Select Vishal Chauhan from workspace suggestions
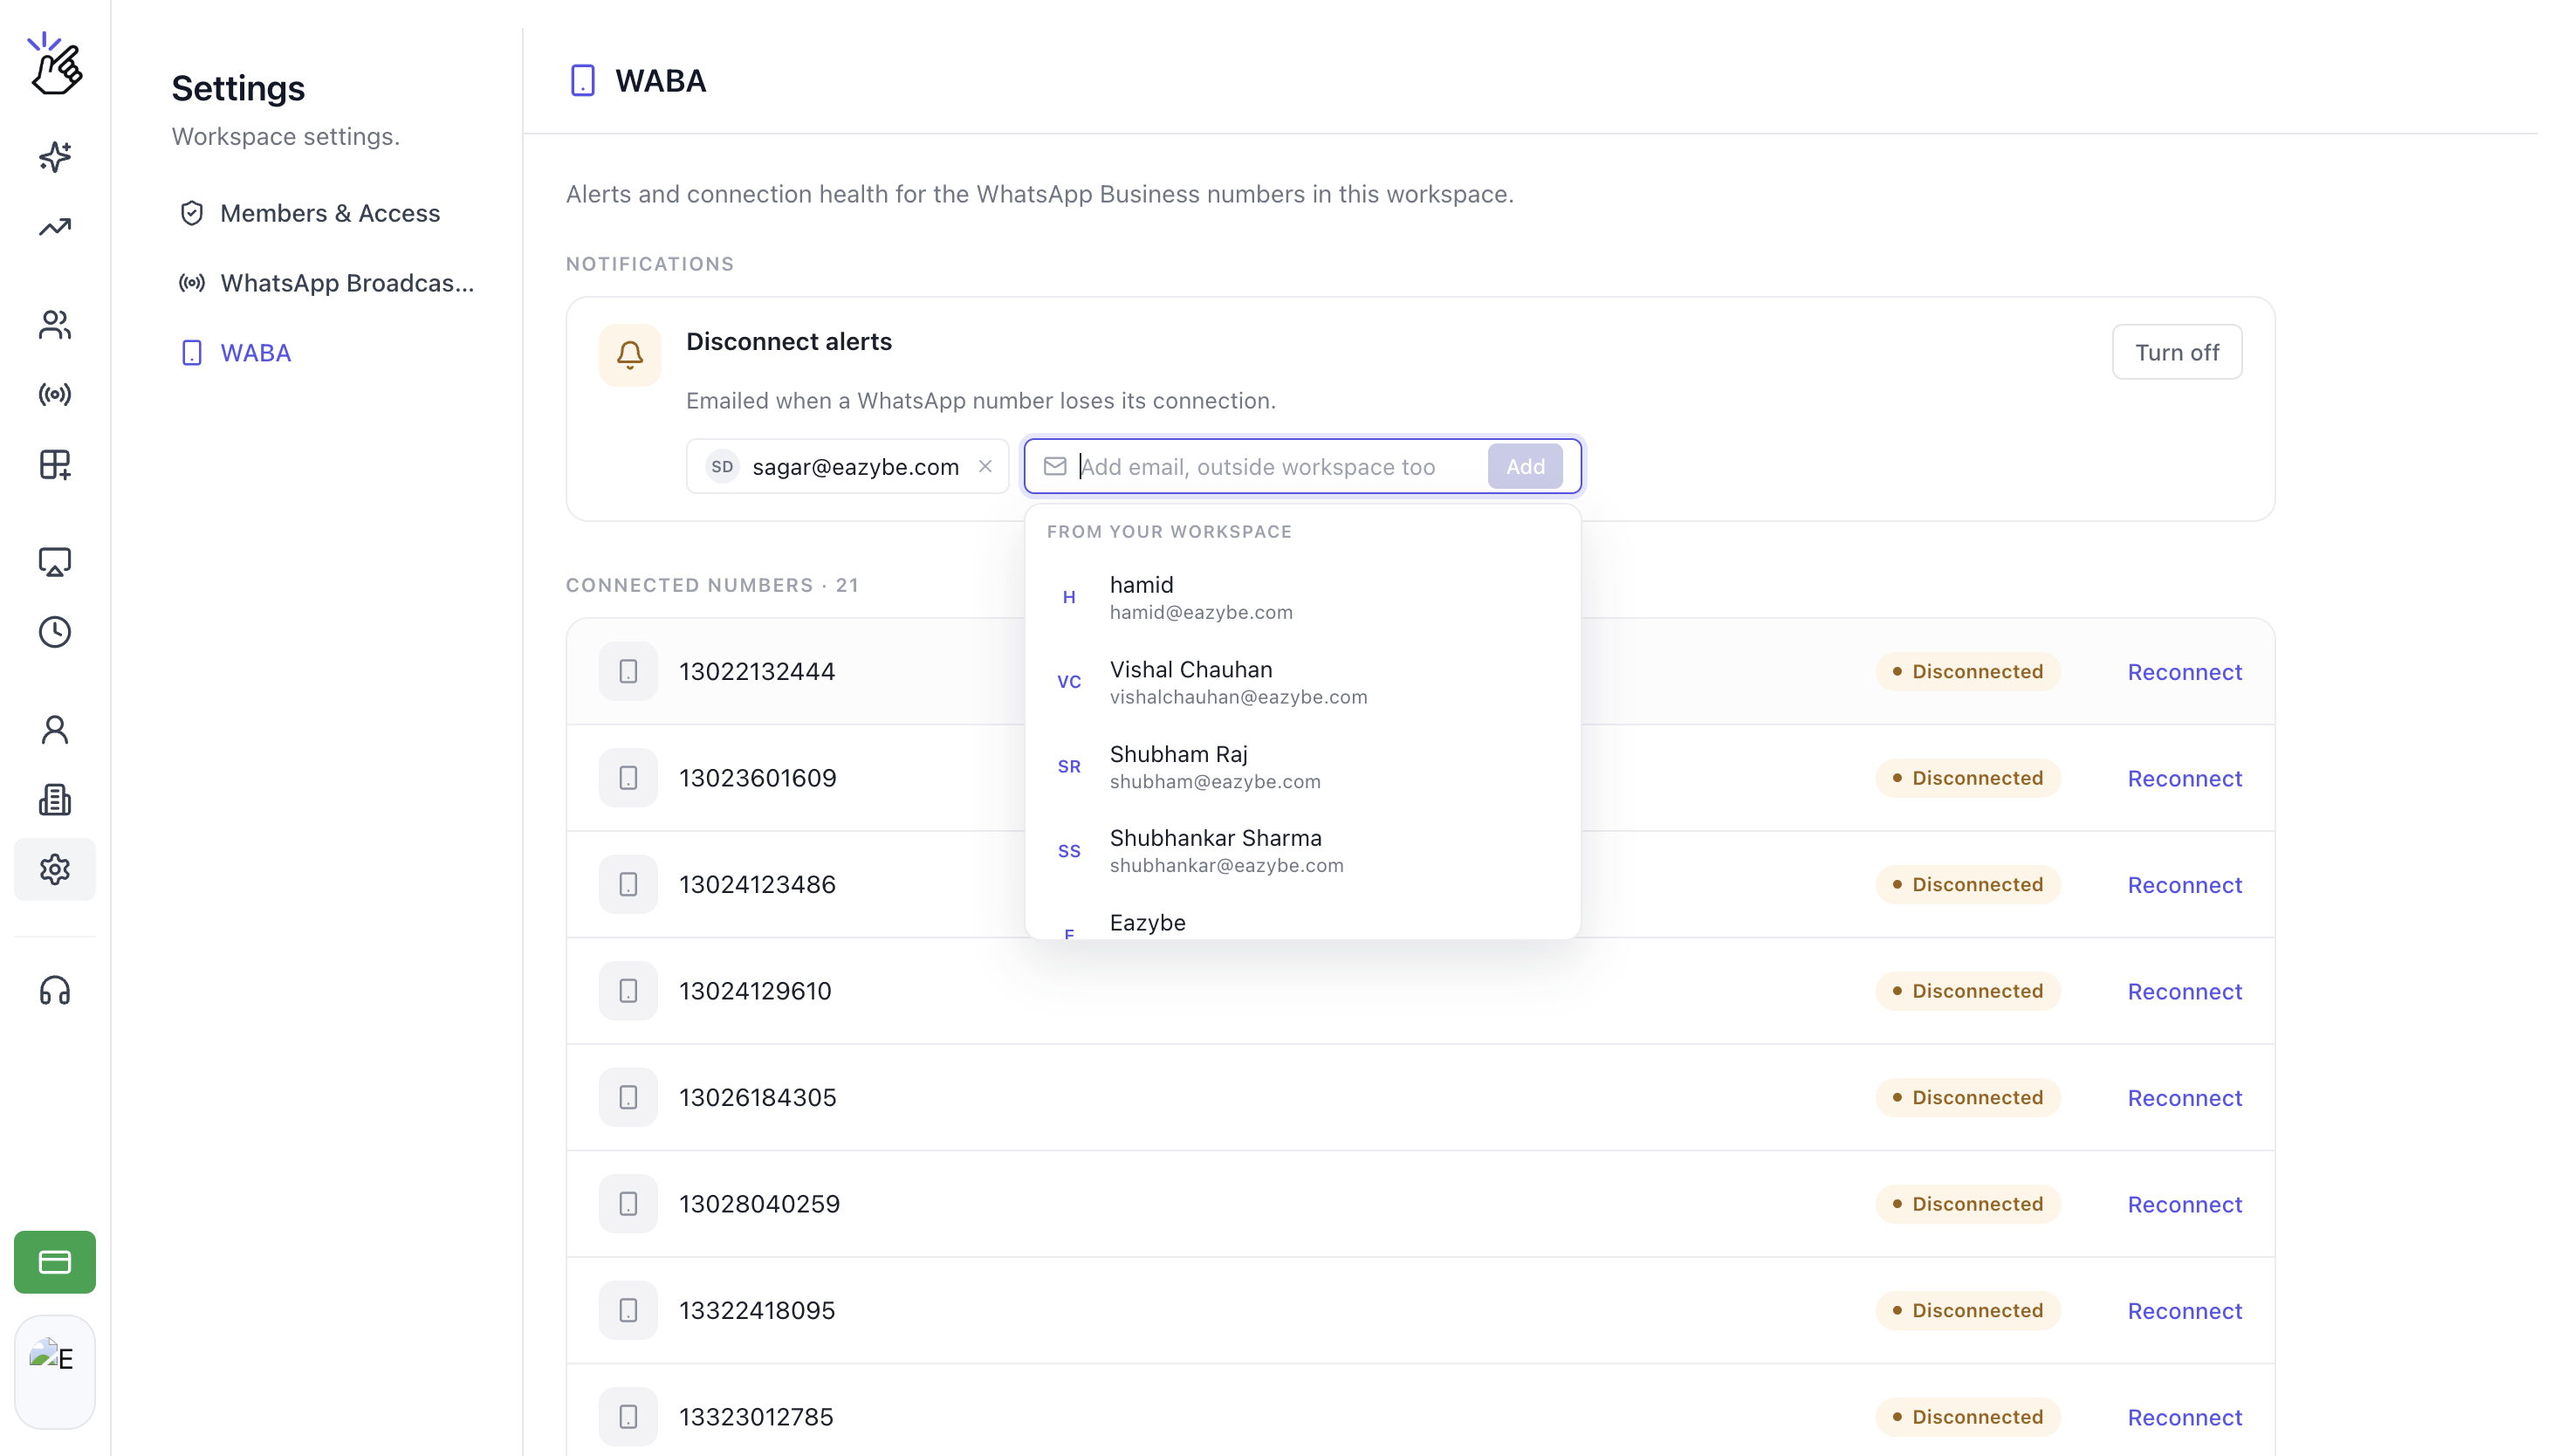Viewport: 2566px width, 1456px height. coord(1302,682)
